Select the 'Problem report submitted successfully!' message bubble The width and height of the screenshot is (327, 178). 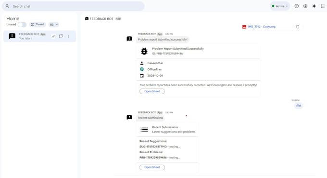(x=163, y=39)
